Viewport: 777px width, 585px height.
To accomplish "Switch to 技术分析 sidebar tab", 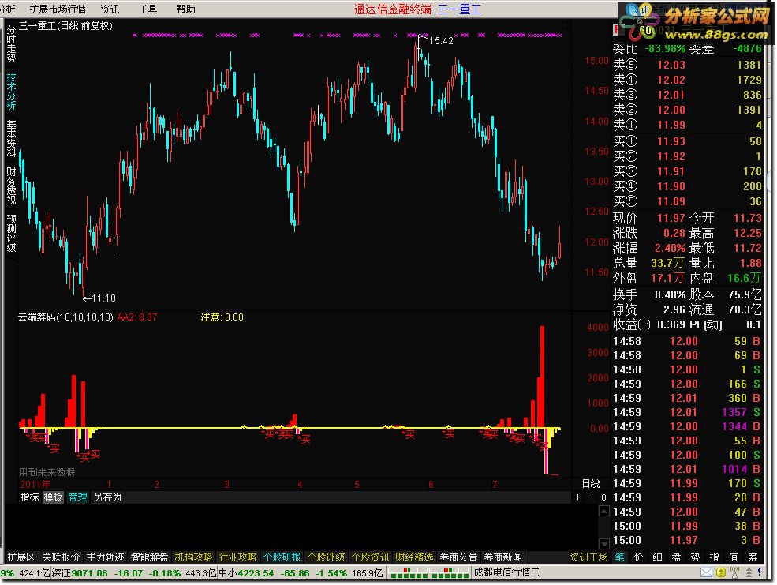I will (11, 92).
